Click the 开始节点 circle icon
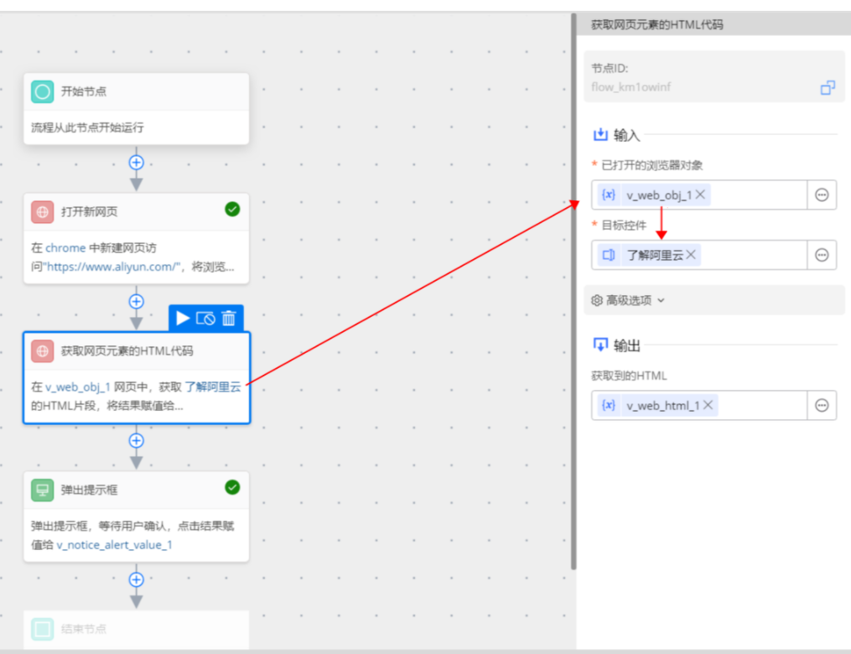851x654 pixels. pos(42,91)
